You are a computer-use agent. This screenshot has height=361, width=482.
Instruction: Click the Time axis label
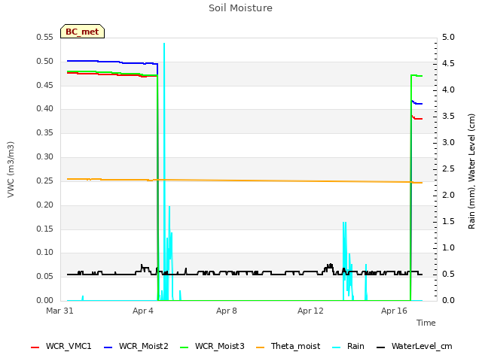tap(426, 323)
